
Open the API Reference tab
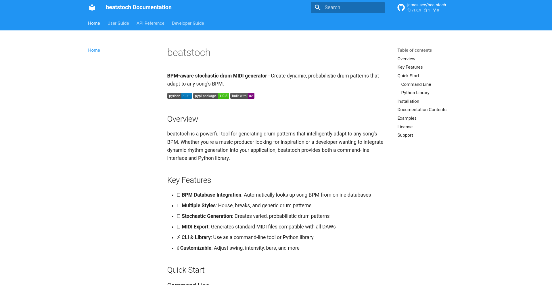coord(150,23)
